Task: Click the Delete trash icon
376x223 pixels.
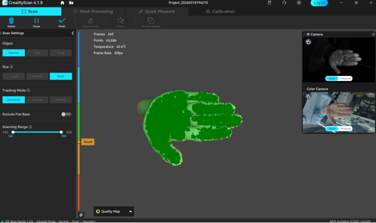Action: point(11,21)
